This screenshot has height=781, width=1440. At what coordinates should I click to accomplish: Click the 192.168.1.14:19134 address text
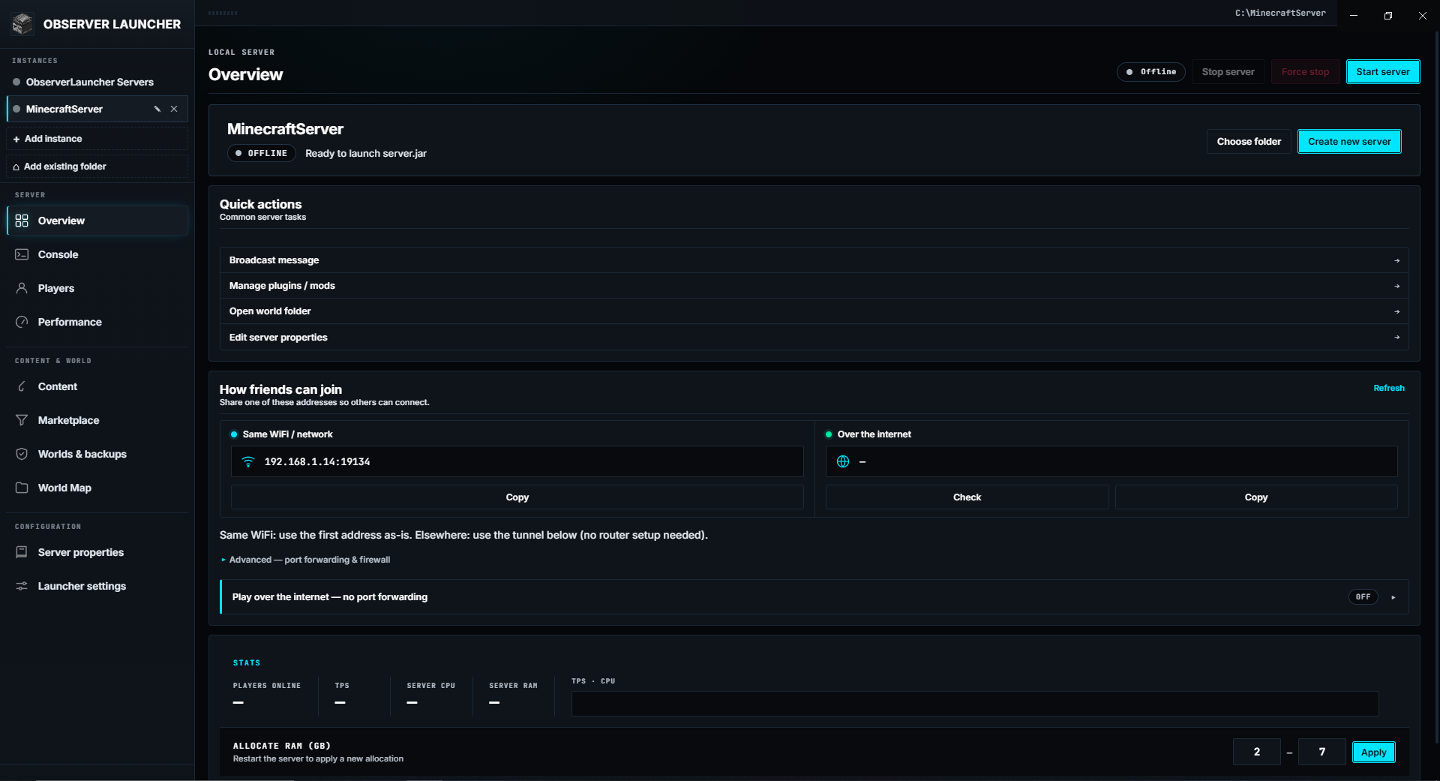click(x=317, y=461)
